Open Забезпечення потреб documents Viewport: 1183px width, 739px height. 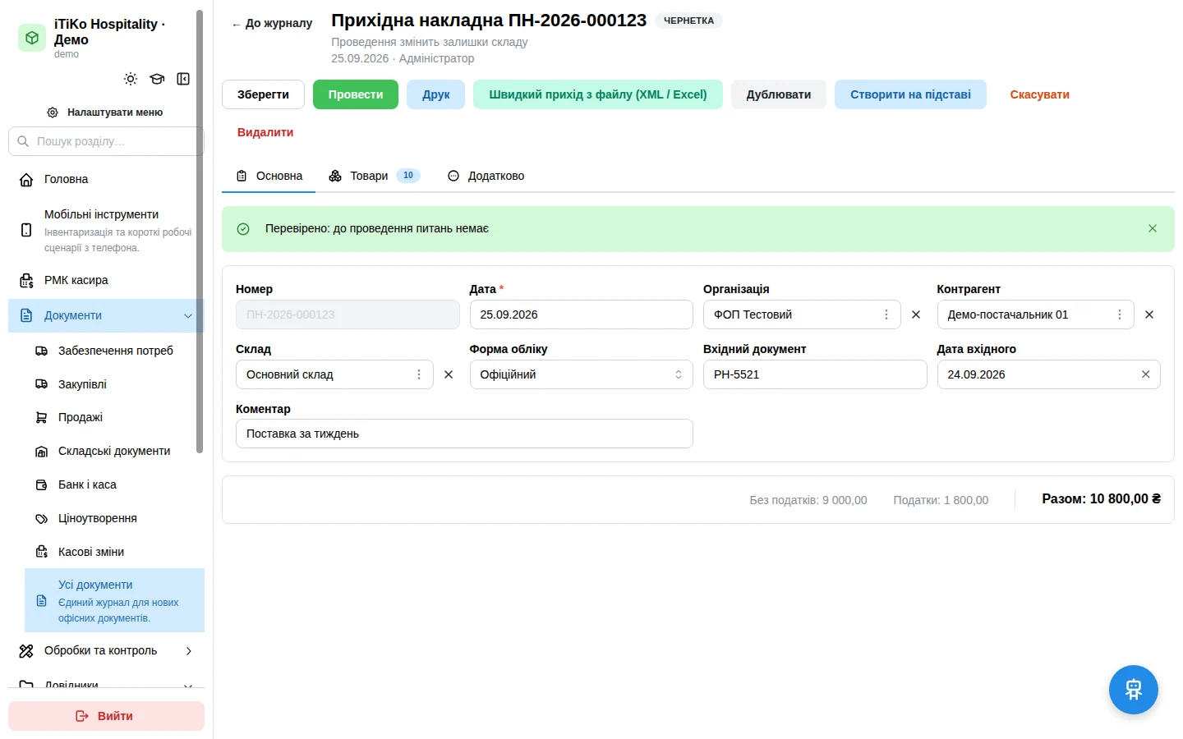click(113, 351)
